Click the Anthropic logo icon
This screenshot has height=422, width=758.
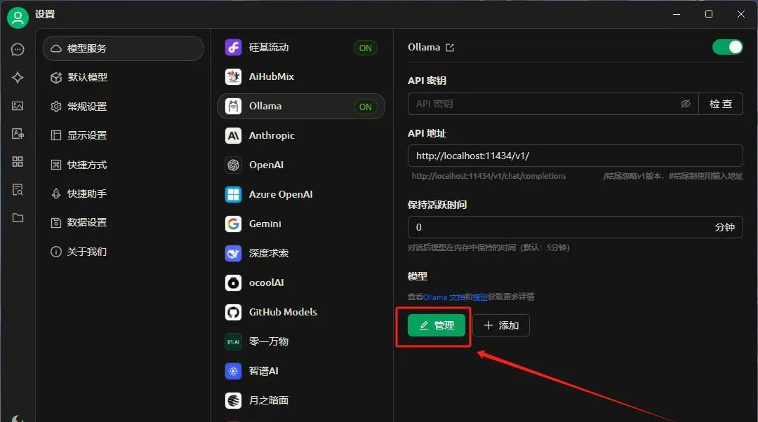234,136
